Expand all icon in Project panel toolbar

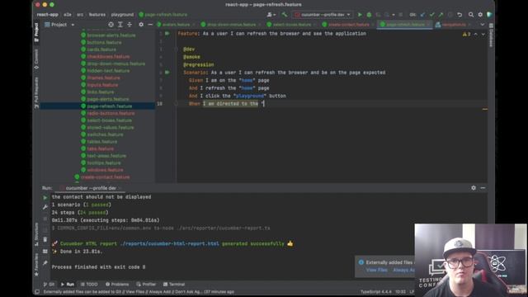point(120,25)
